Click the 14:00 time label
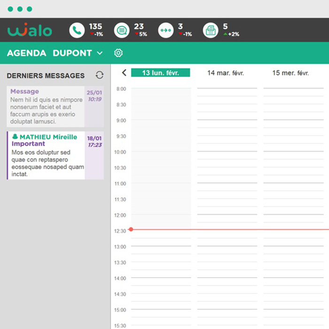This screenshot has width=329, height=329. tap(120, 278)
